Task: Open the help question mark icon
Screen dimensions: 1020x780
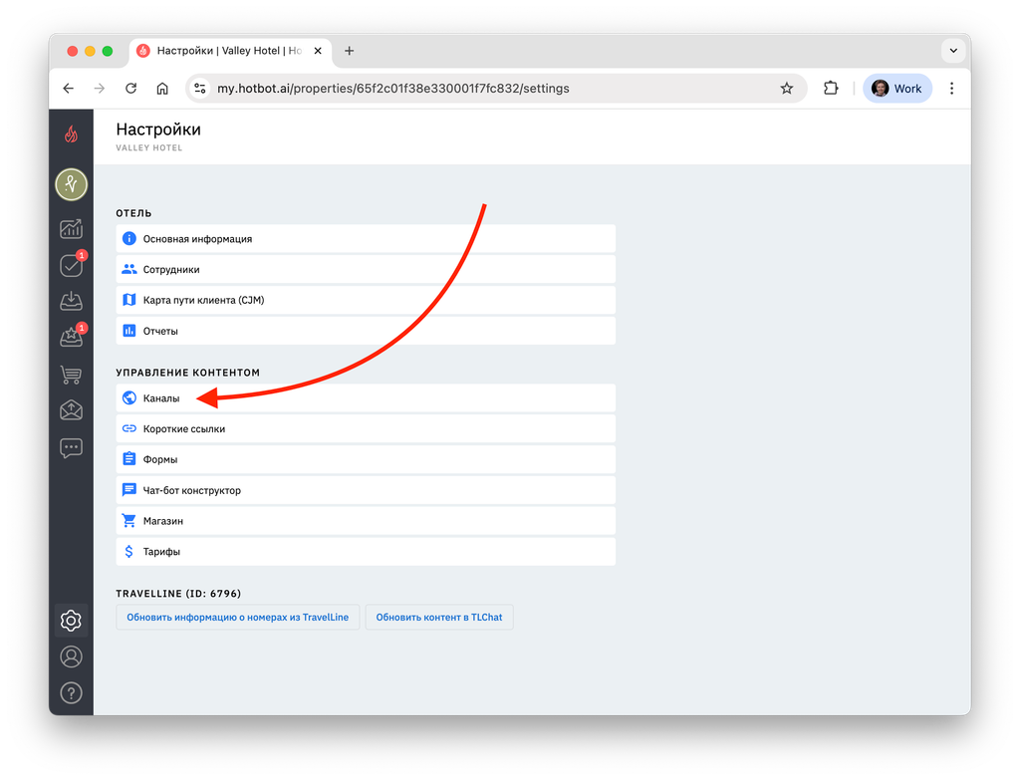Action: coord(71,693)
